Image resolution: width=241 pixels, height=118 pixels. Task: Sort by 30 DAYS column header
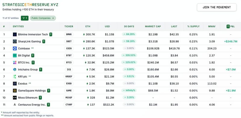point(129,26)
